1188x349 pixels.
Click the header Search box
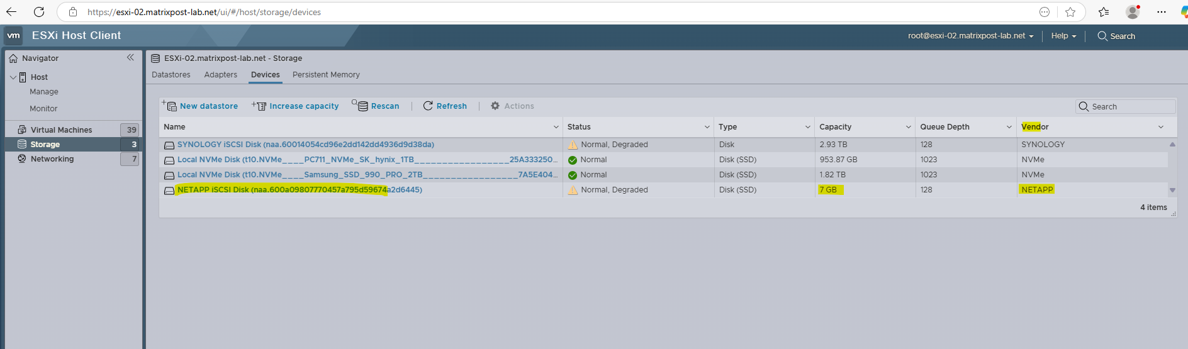pos(1116,36)
